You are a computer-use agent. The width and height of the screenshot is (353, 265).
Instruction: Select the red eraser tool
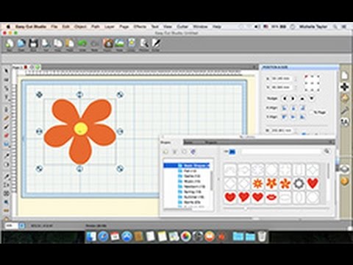(7, 135)
